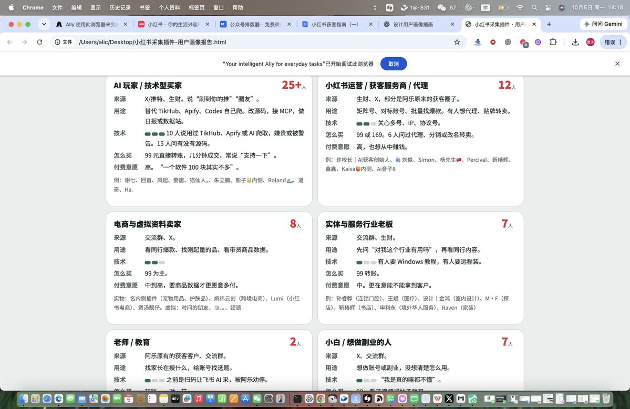Open Launchpad from the Dock
Screen dimensions: 630x409
35,398
